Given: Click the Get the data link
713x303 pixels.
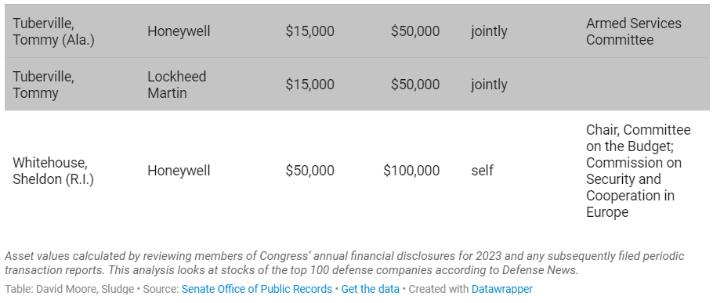Looking at the screenshot, I should coord(370,289).
